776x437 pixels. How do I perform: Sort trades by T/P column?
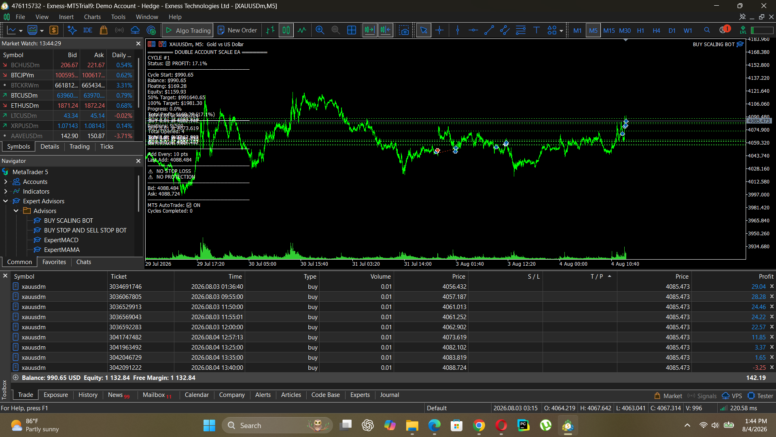(x=597, y=276)
